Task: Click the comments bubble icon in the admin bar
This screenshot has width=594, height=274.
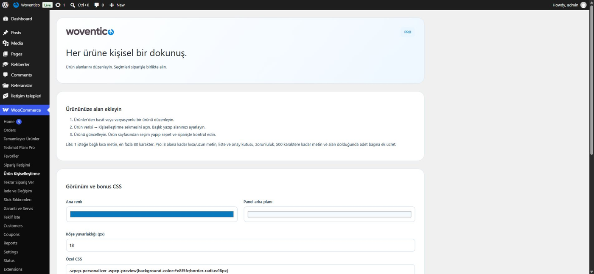Action: click(96, 5)
